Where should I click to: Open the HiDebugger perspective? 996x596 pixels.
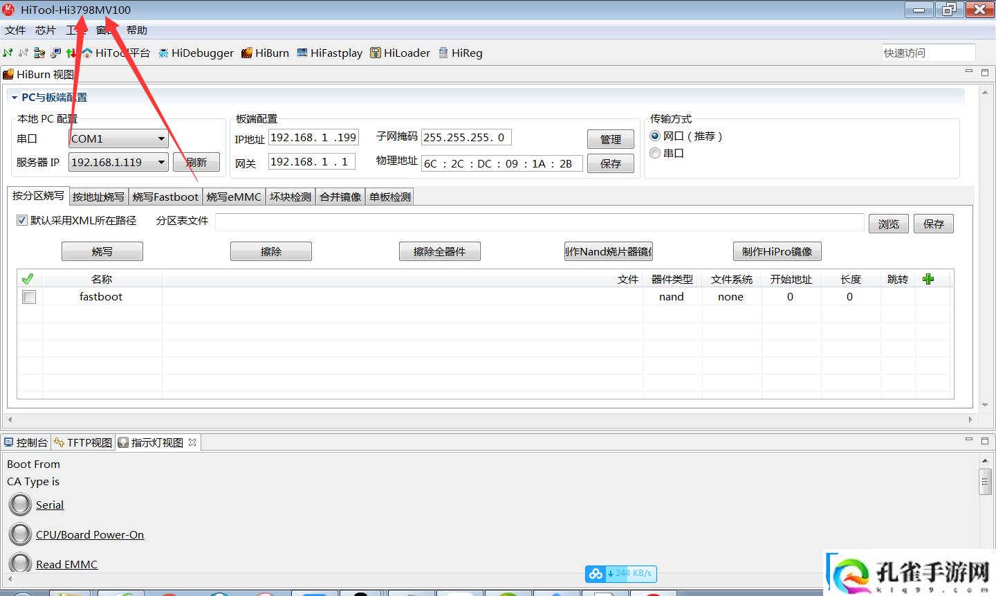196,53
